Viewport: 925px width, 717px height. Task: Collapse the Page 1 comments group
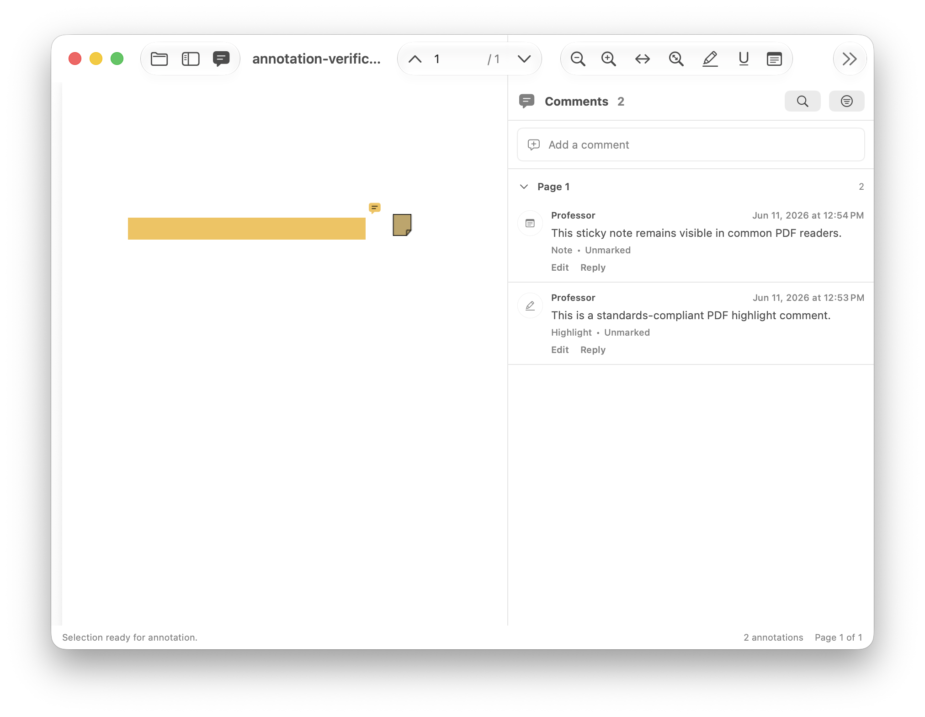pyautogui.click(x=524, y=187)
